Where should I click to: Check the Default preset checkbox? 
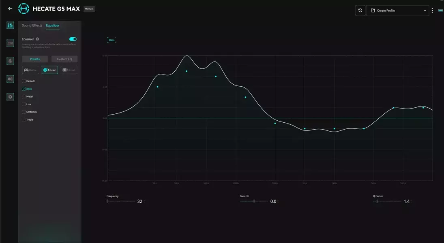pyautogui.click(x=24, y=81)
